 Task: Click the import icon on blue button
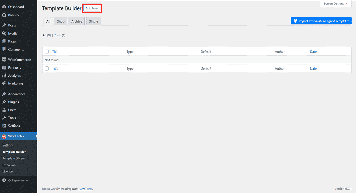click(295, 21)
